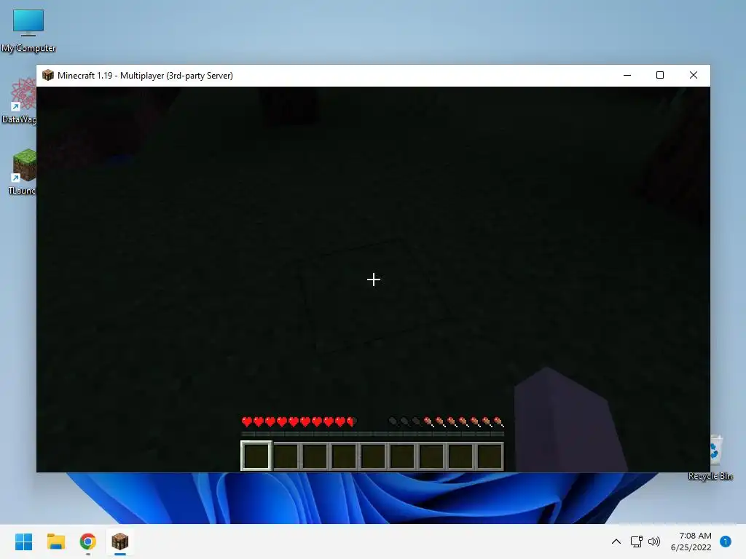Screen dimensions: 746x559
Task: Click the leftmost empty hunger icon
Action: tap(393, 421)
